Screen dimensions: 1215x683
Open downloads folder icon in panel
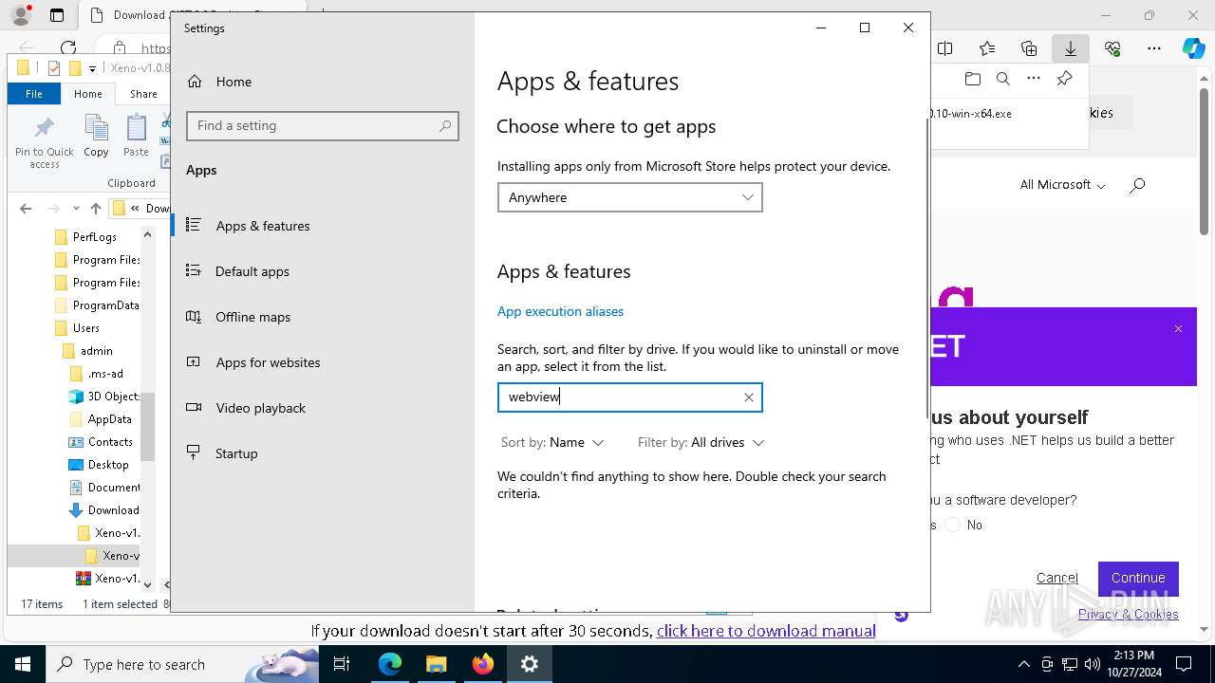[972, 79]
